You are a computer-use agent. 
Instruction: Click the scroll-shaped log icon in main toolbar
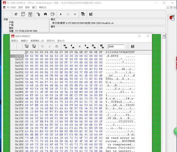[x=23, y=14]
